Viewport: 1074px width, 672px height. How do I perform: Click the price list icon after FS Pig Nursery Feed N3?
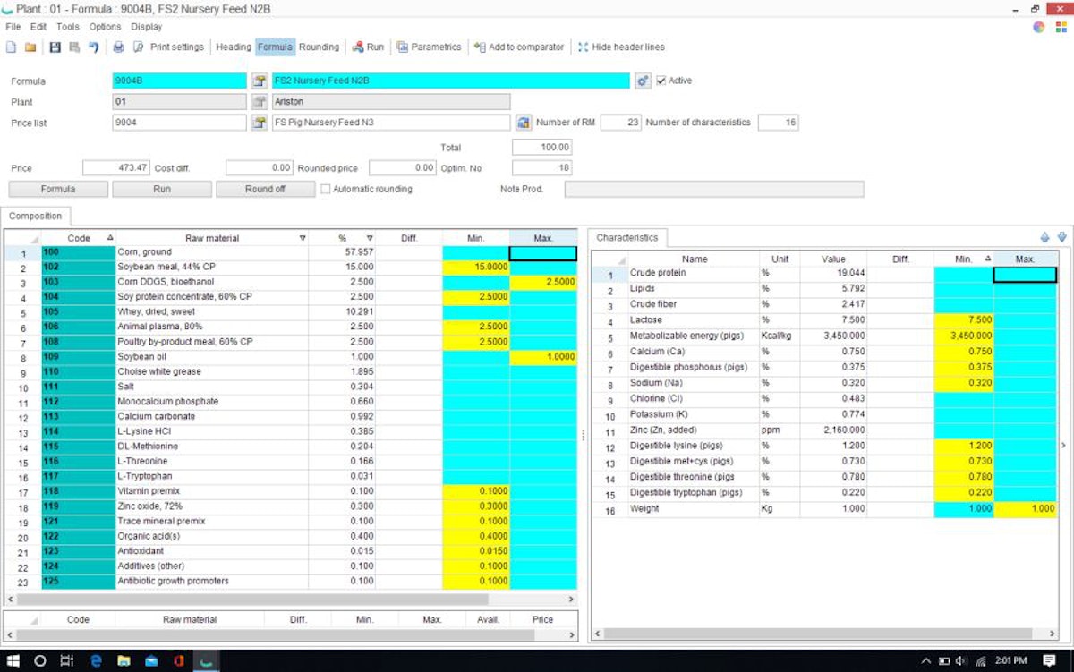click(524, 123)
